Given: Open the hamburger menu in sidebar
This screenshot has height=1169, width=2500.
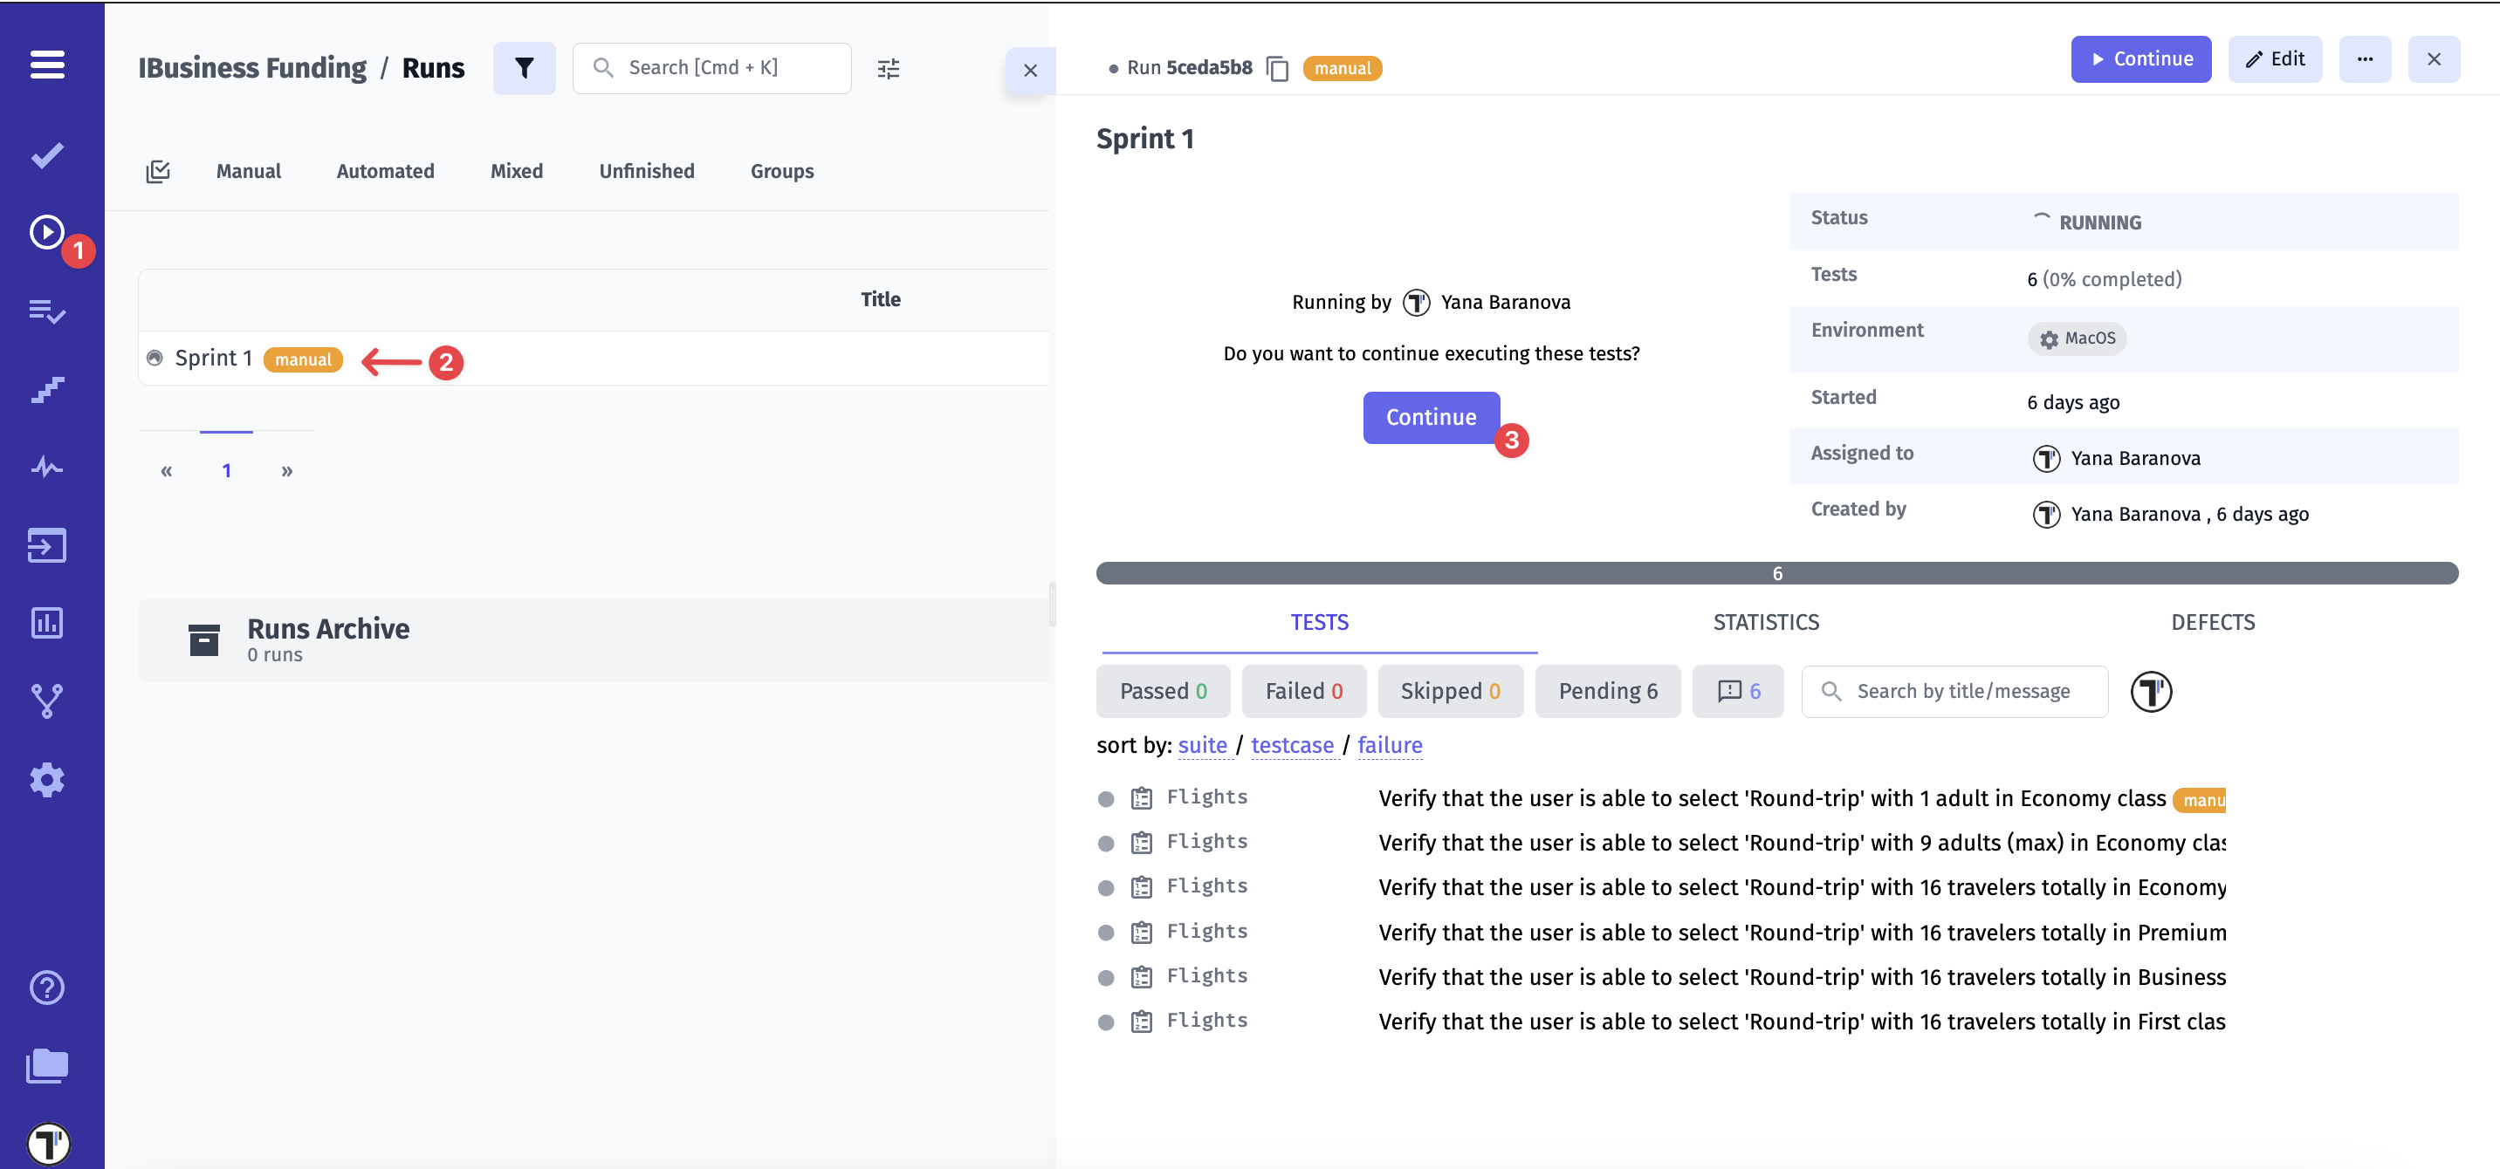Looking at the screenshot, I should [x=46, y=65].
